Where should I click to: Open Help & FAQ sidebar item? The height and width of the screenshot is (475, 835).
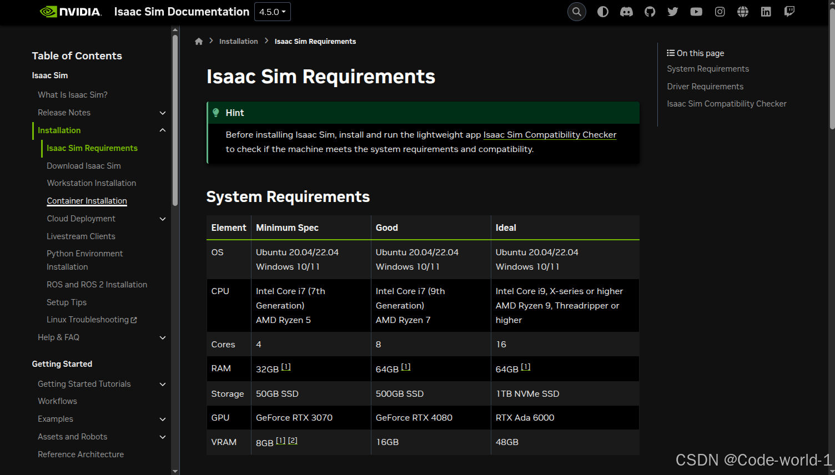tap(58, 337)
